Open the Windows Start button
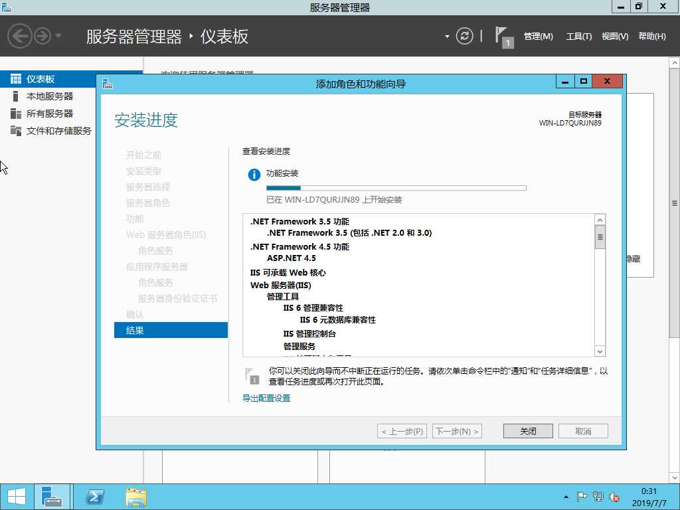Screen dimensions: 680x510 click(x=17, y=497)
